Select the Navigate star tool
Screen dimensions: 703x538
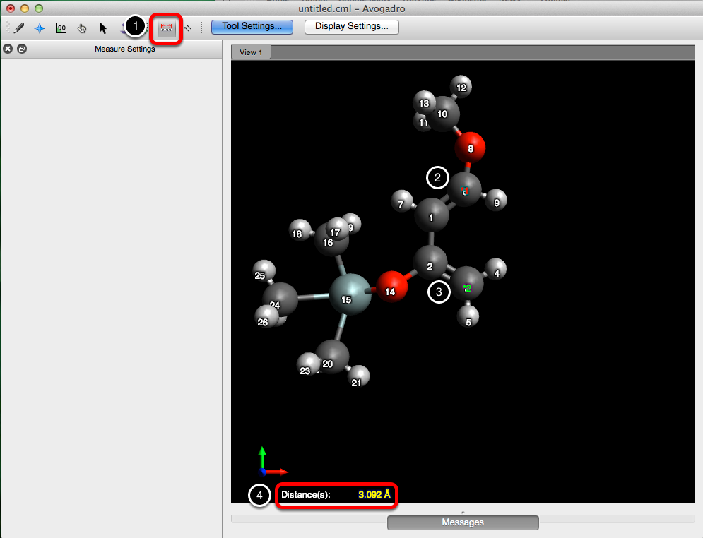40,28
